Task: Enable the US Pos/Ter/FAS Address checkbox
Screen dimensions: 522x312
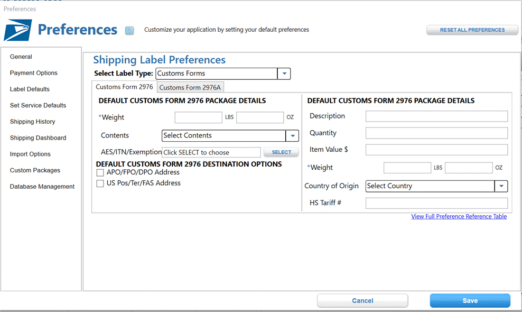Action: pyautogui.click(x=100, y=183)
